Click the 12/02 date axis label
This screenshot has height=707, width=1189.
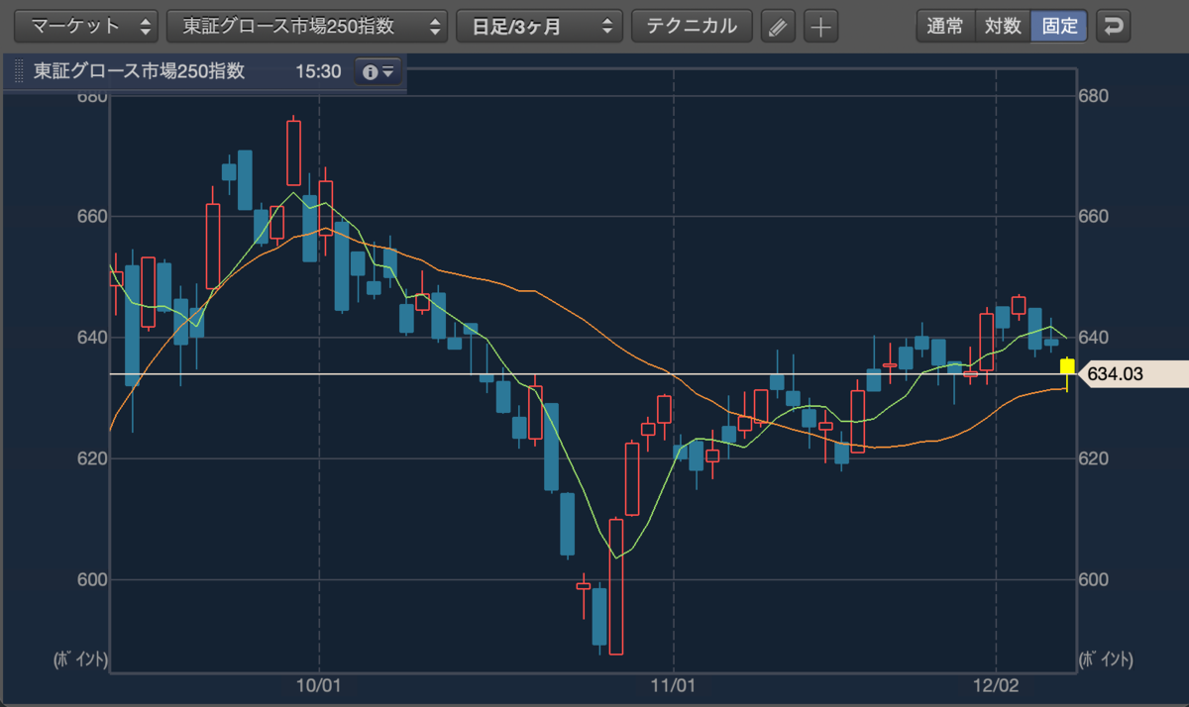995,685
